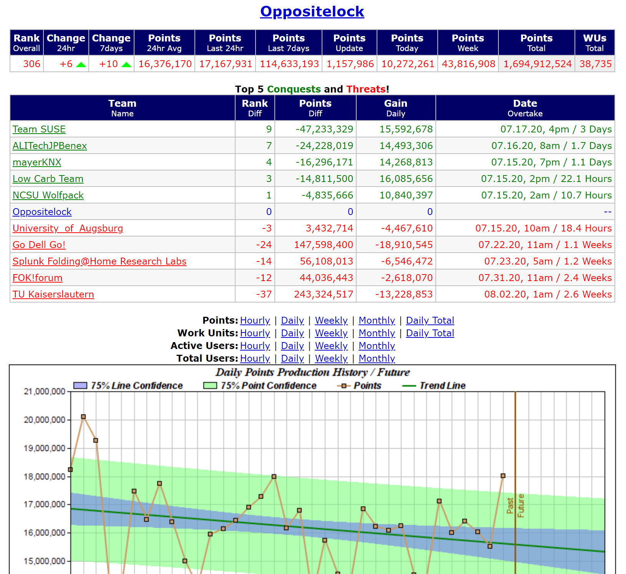The width and height of the screenshot is (626, 574).
Task: Show Total Users Monthly chart
Action: click(x=377, y=359)
